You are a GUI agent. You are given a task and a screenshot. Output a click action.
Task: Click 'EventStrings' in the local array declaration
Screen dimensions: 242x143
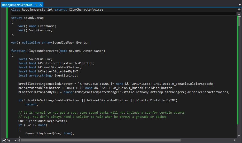65,75
